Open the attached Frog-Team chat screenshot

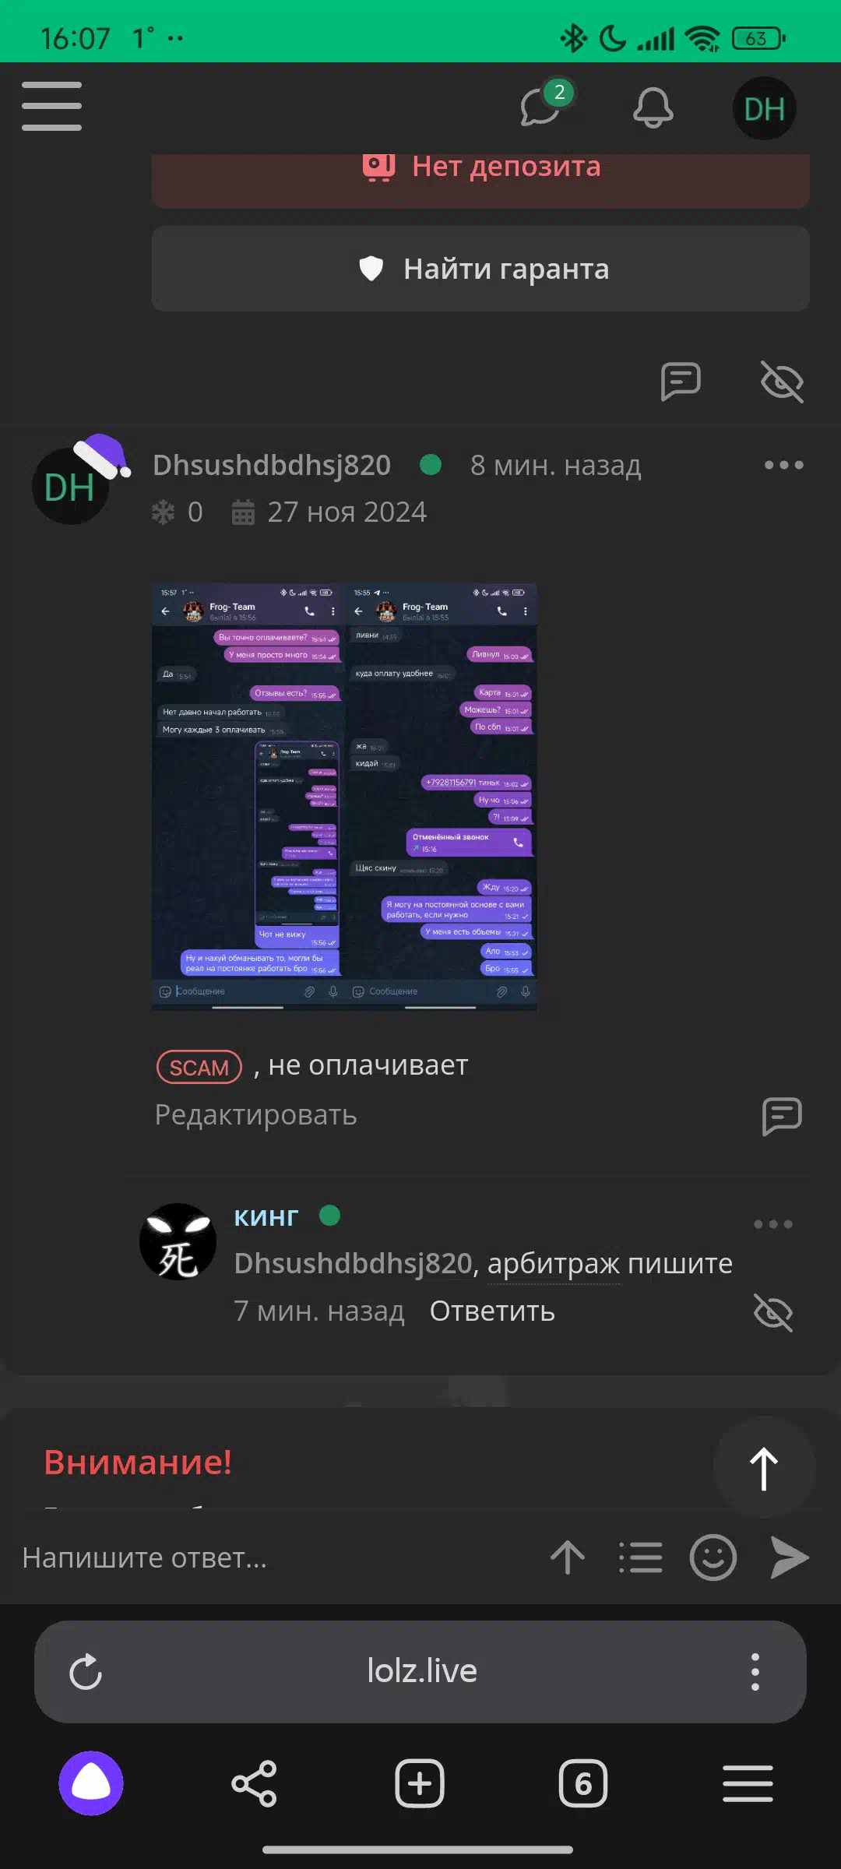pos(344,797)
